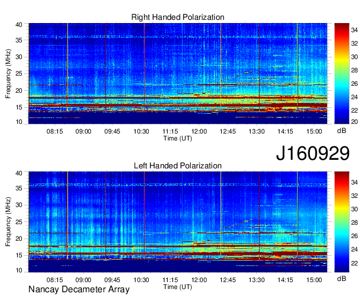Click '09:45' tick on bottom time axis
364x296 pixels.
pos(112,280)
